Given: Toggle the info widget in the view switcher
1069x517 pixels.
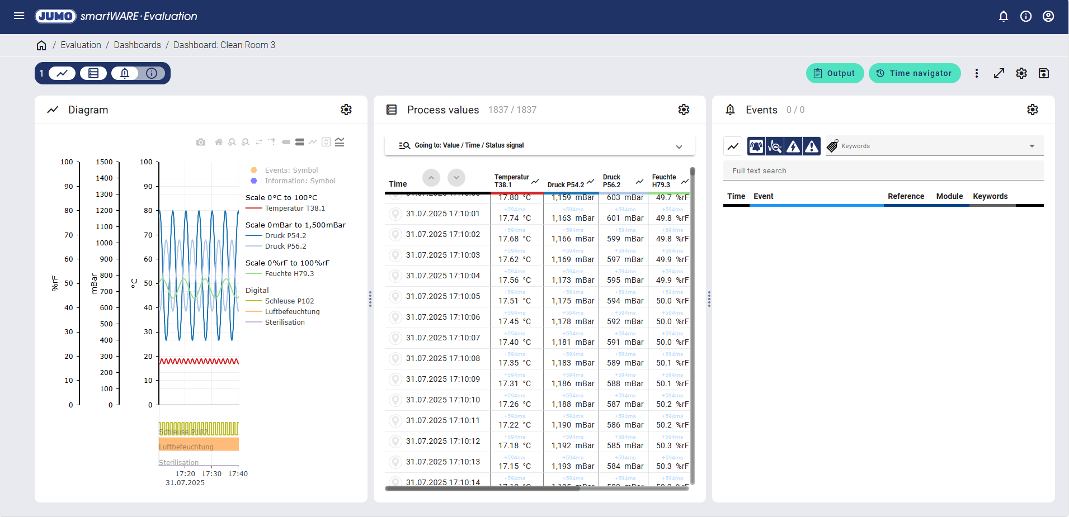Looking at the screenshot, I should (152, 73).
